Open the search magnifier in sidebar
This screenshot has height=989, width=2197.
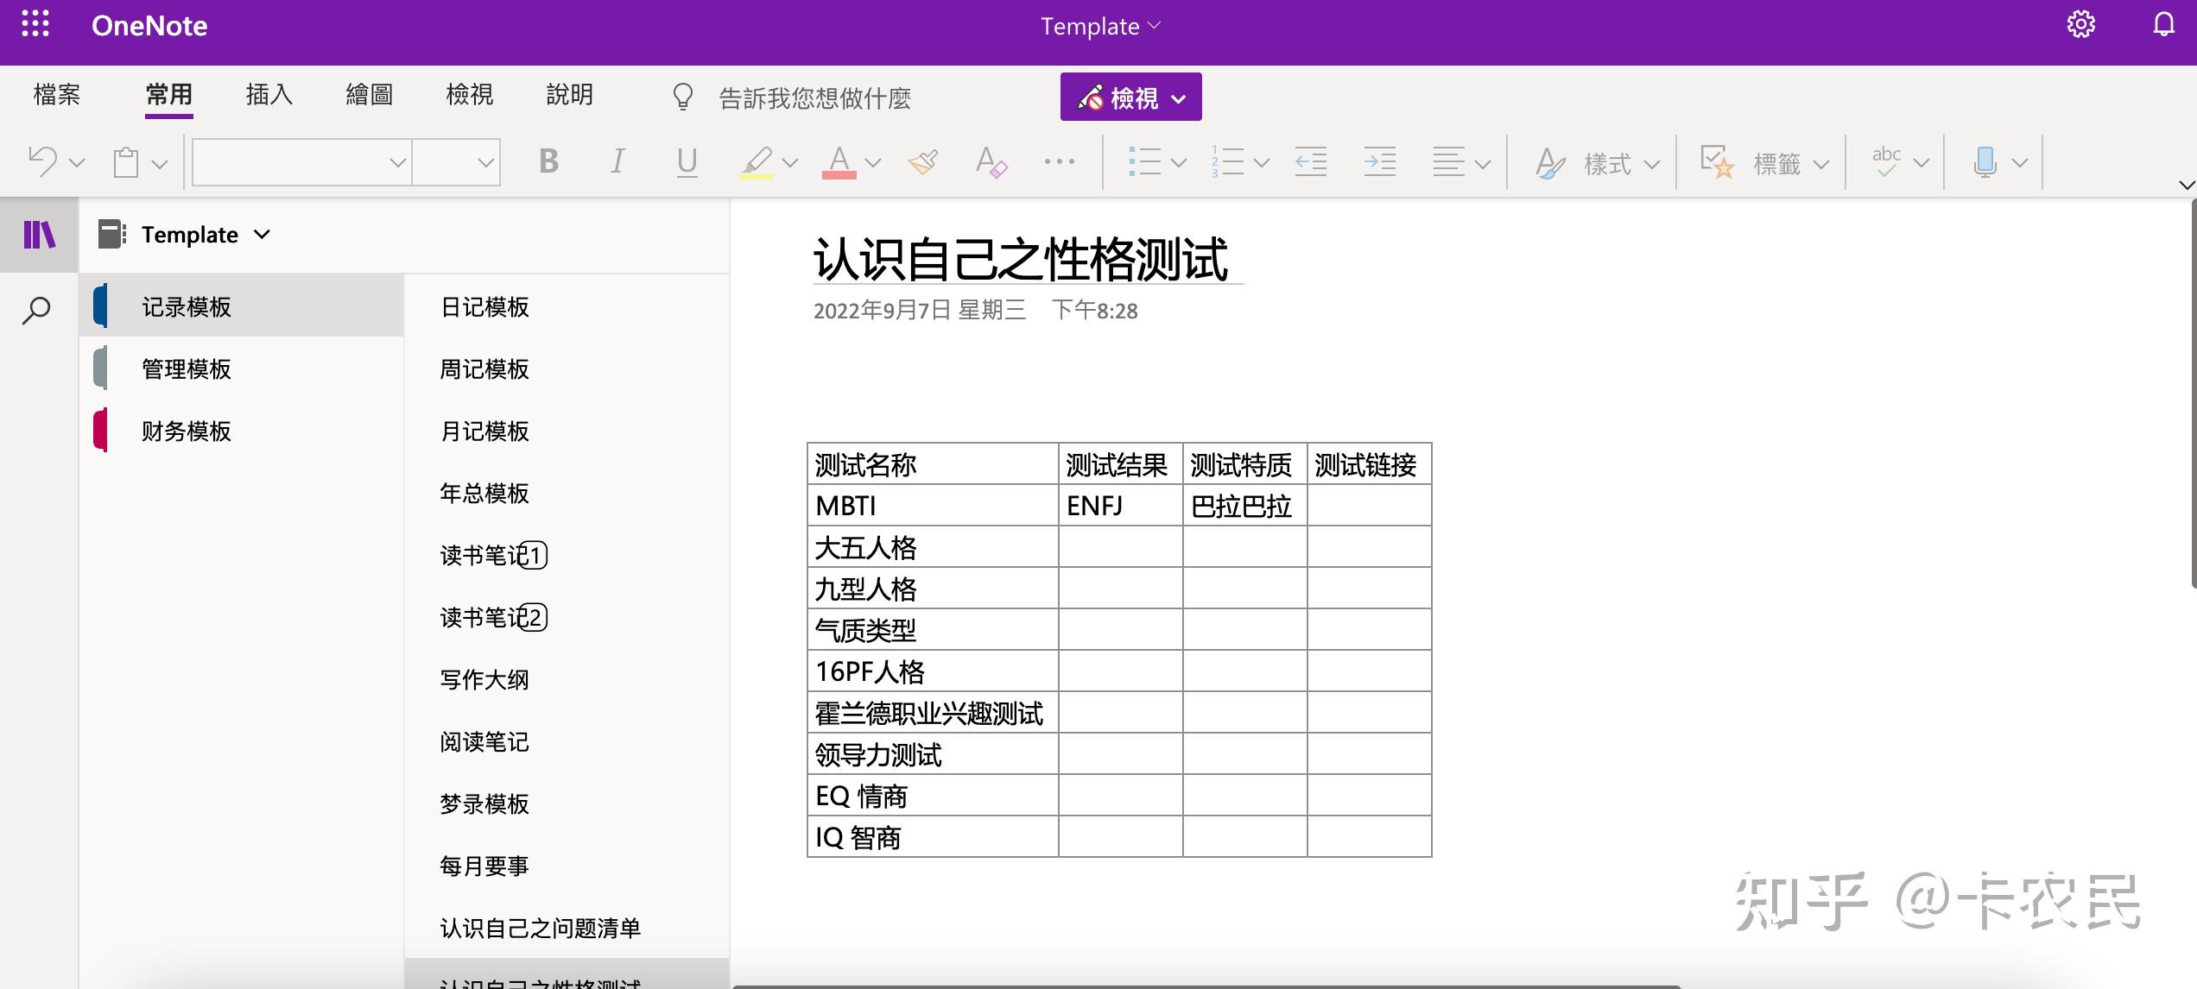(x=36, y=311)
